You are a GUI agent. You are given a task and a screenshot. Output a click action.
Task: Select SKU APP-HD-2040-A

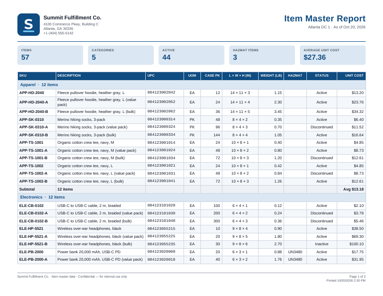(x=34, y=102)
